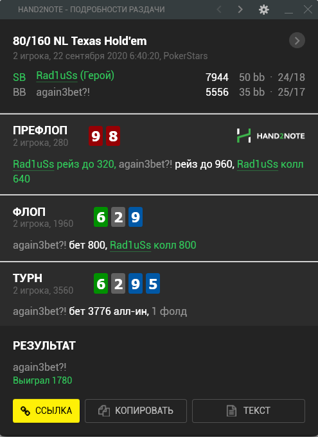Viewport: 318px width, 437px height.
Task: Click the green 6 flop card
Action: coord(101,217)
